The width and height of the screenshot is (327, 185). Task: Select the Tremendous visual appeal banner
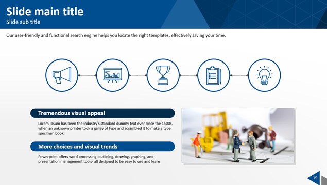[x=102, y=113]
